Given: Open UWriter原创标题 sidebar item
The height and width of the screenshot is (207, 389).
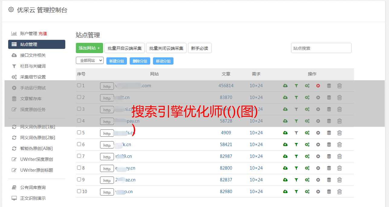Looking at the screenshot, I should (x=37, y=170).
